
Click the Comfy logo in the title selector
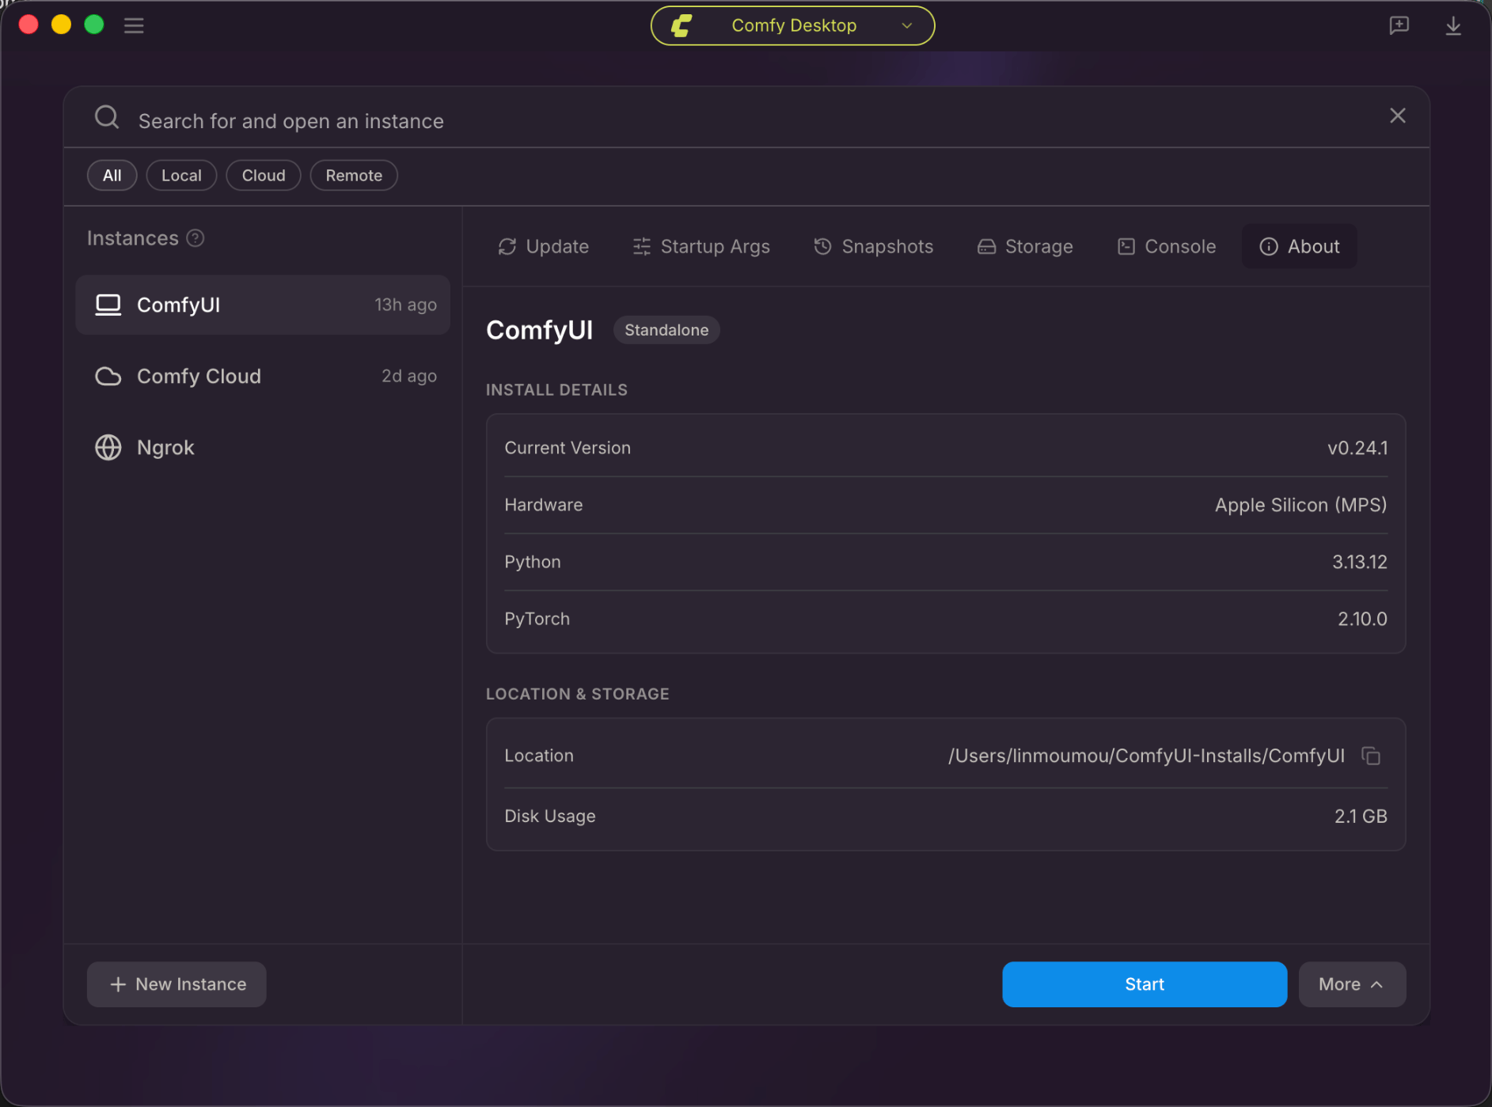coord(681,25)
